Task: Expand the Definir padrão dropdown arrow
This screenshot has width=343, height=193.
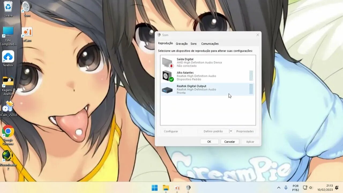Action: point(231,131)
